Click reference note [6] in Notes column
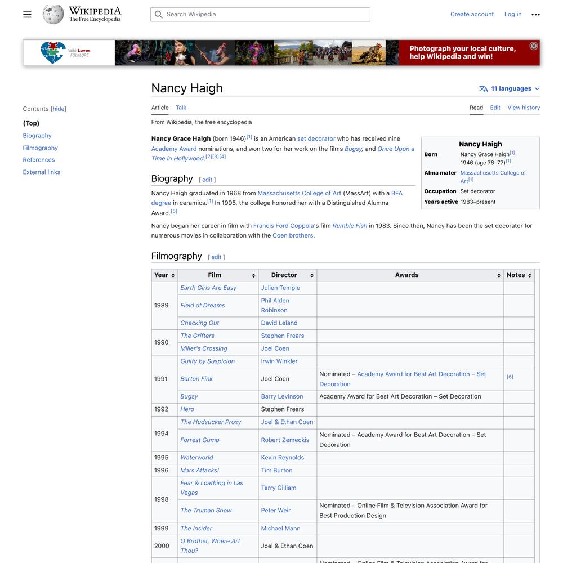This screenshot has height=563, width=563. (510, 377)
